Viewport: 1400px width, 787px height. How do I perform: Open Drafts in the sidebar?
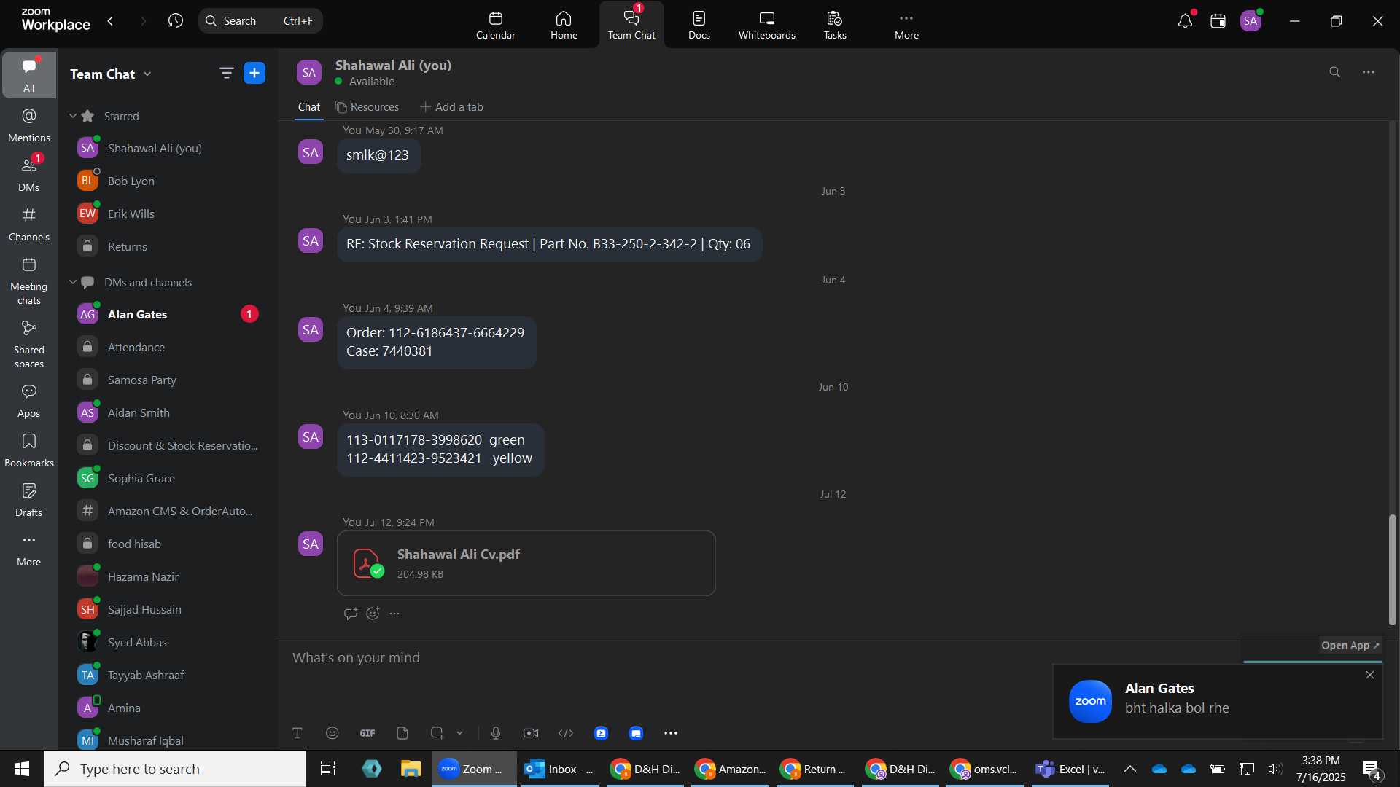tap(29, 500)
